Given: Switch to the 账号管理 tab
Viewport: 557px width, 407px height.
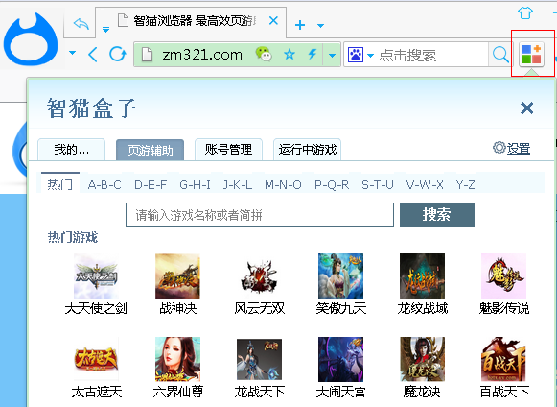Looking at the screenshot, I should coord(228,150).
